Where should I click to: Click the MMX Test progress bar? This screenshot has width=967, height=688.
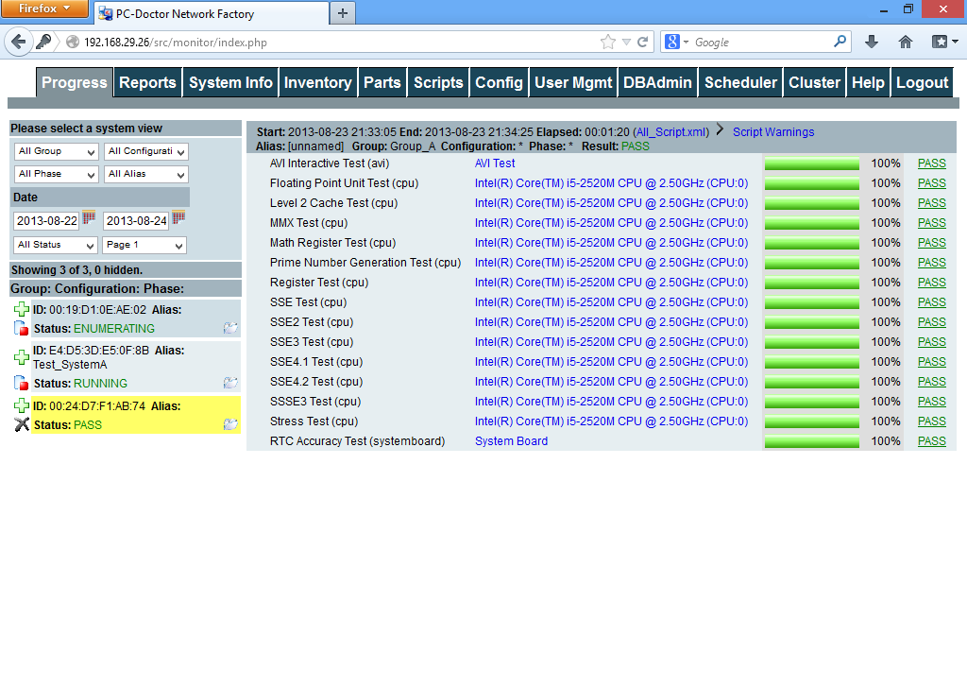tap(811, 223)
